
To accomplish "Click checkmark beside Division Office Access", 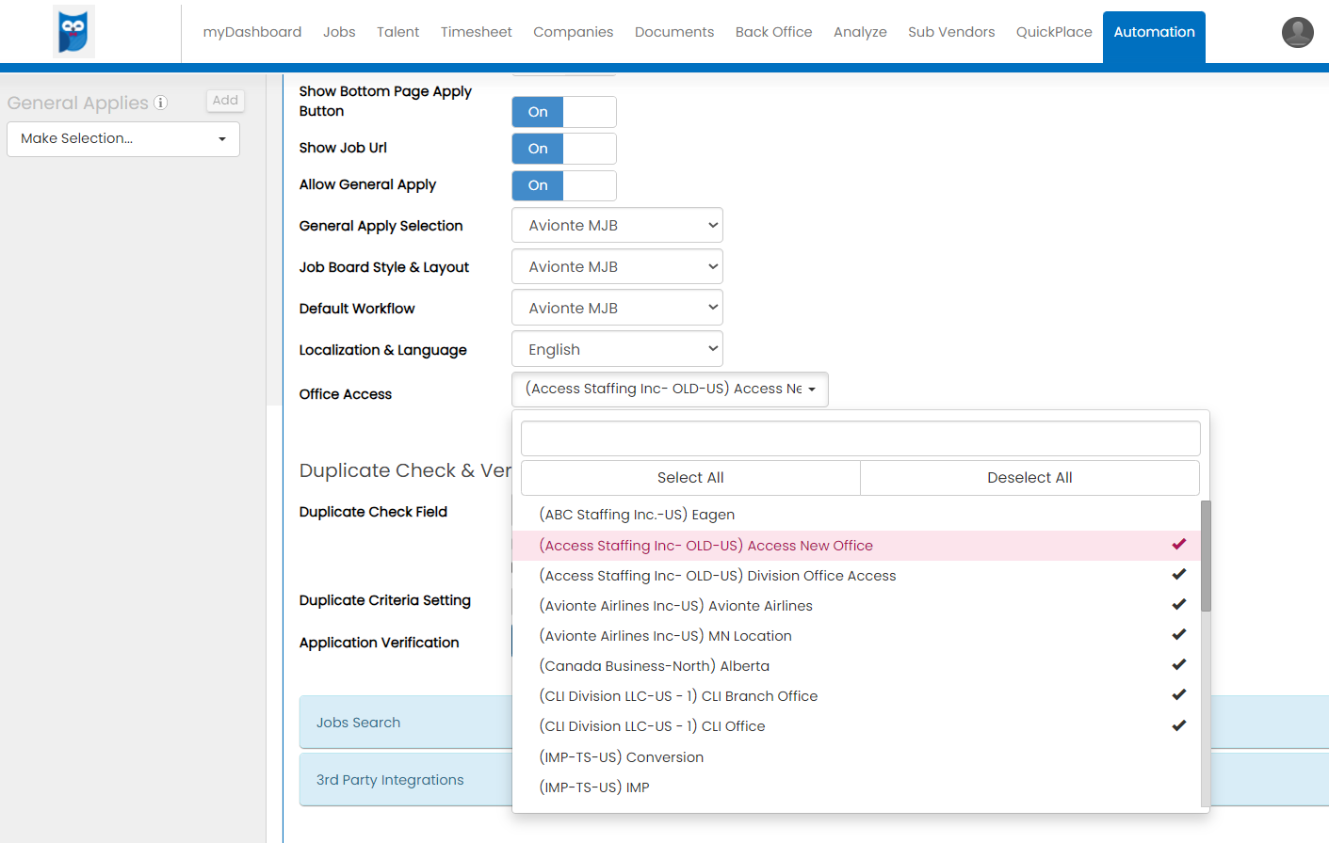I will click(1178, 575).
